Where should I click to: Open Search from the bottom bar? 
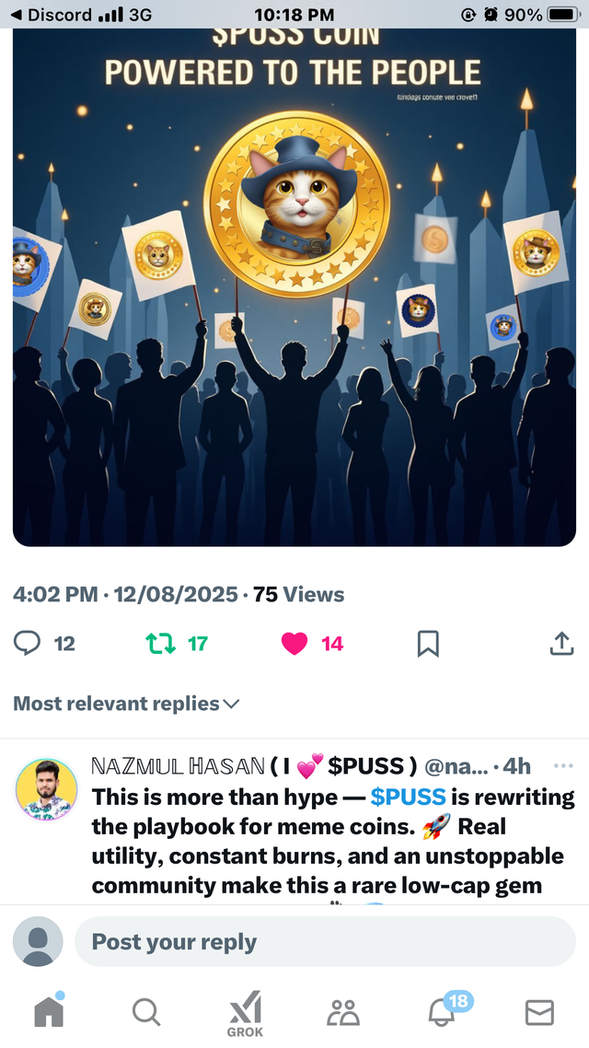pos(146,1010)
